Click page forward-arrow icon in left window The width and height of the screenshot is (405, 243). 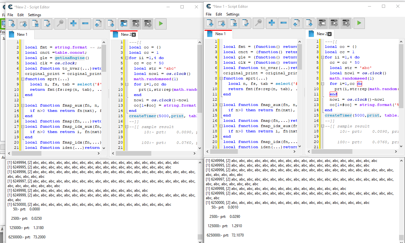(x=110, y=24)
